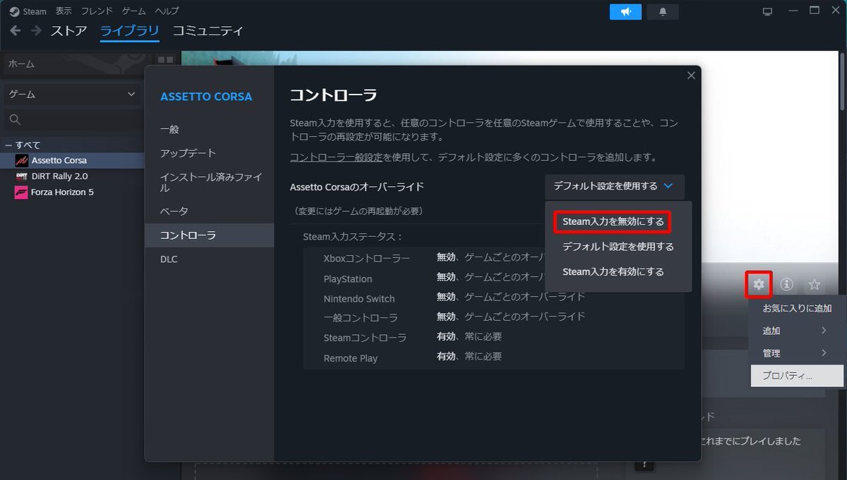Choose Steam入力を無効にする option
This screenshot has height=480, width=847.
tap(613, 221)
